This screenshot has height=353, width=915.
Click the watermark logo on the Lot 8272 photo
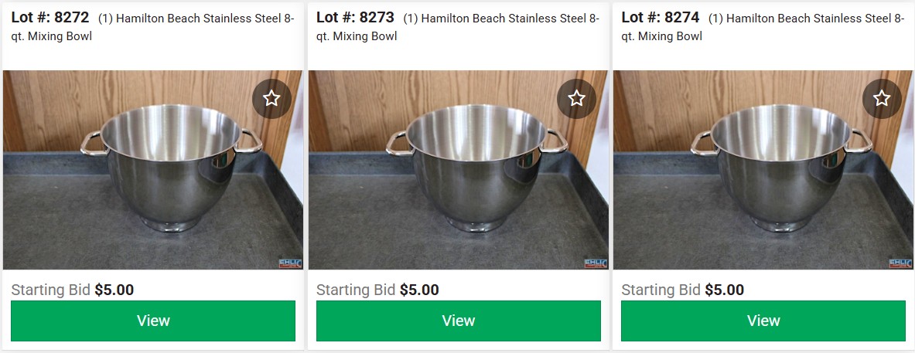click(x=291, y=263)
